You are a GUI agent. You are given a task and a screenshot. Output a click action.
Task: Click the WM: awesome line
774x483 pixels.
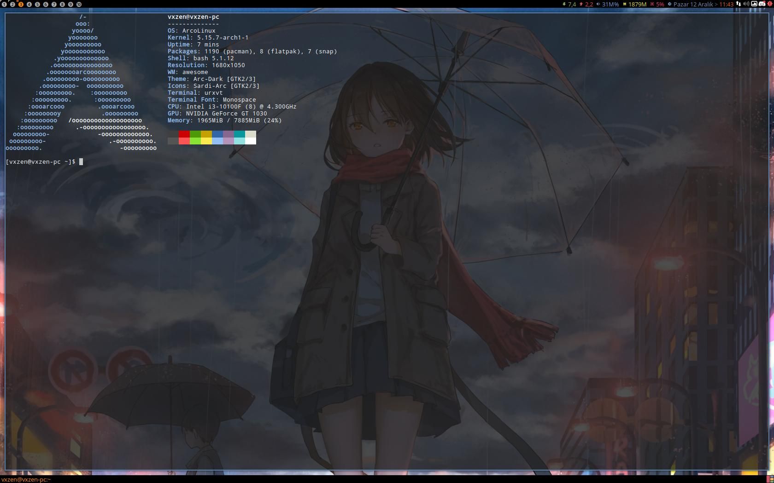click(188, 72)
